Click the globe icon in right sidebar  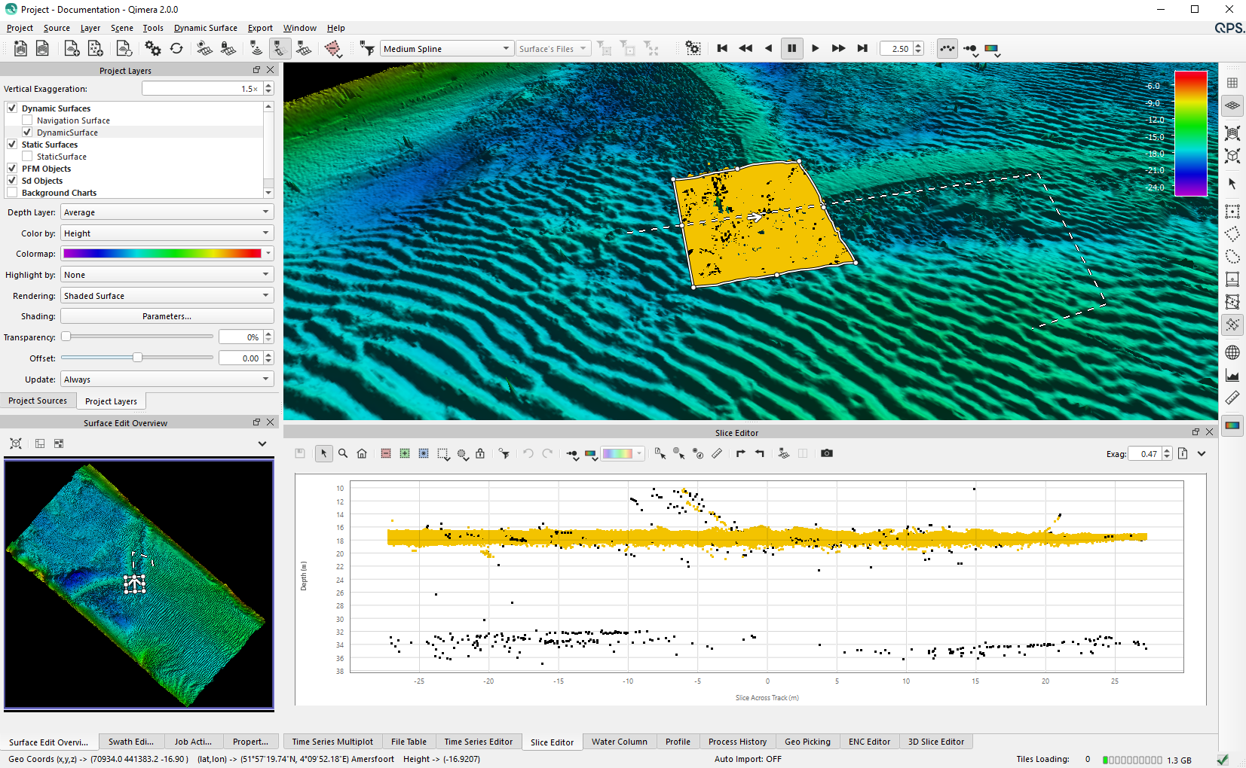(x=1232, y=352)
